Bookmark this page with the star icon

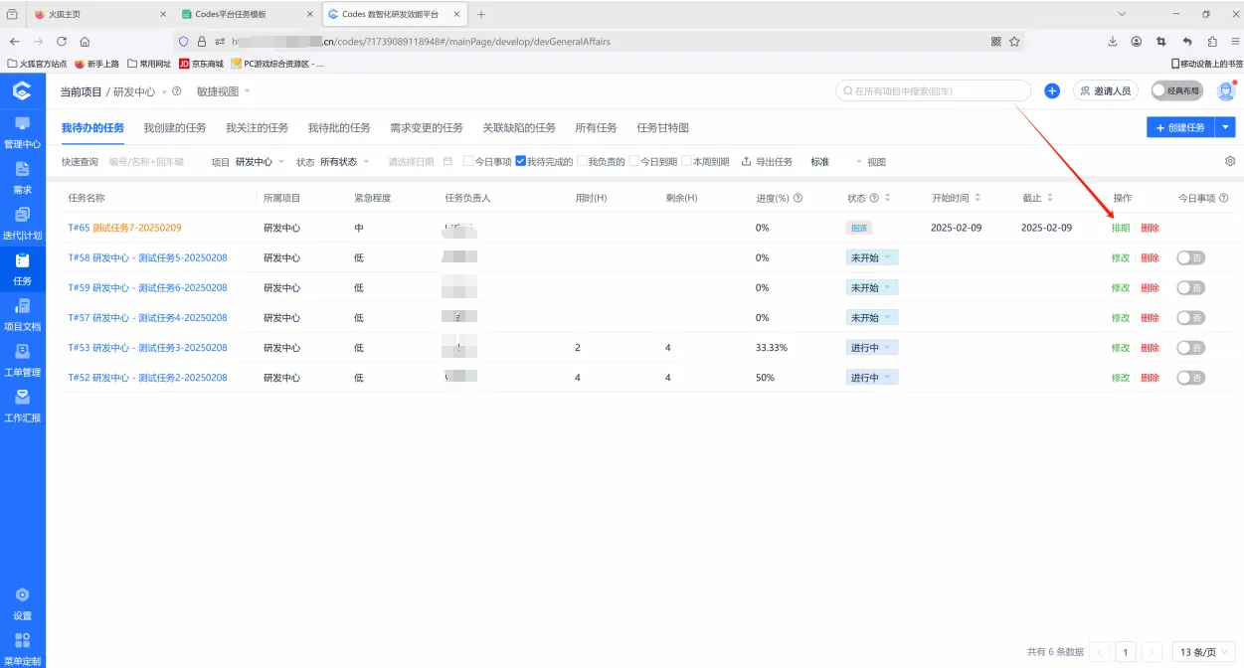1014,42
